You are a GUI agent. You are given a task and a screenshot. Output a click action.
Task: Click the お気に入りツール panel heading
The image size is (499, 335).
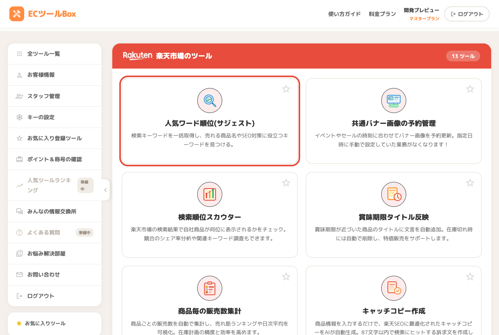(45, 323)
